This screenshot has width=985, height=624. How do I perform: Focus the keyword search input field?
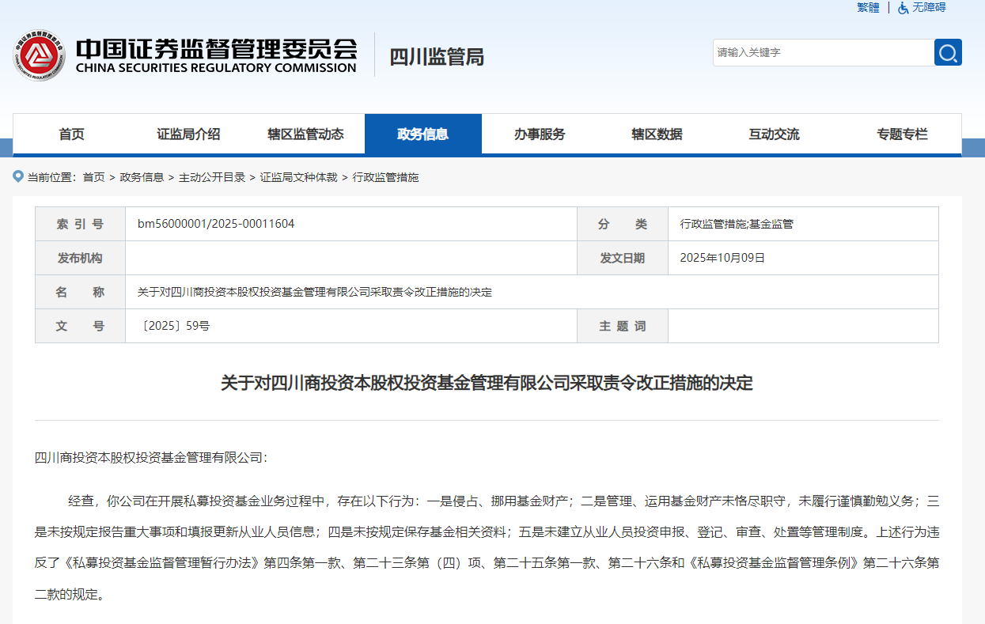click(x=823, y=52)
